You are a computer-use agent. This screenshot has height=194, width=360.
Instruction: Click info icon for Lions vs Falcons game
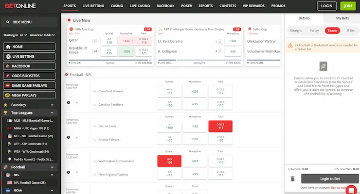pos(69,137)
